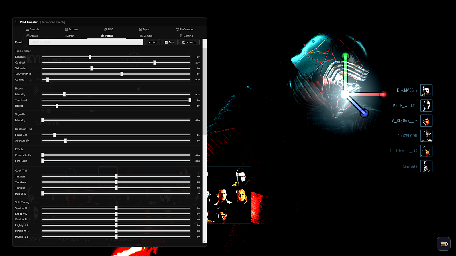Open Preferences via the gear icon
Viewport: 456px width, 256px height.
pyautogui.click(x=178, y=29)
